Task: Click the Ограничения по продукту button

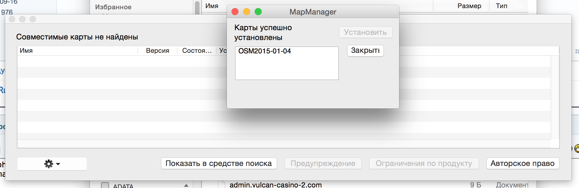Action: pyautogui.click(x=424, y=163)
